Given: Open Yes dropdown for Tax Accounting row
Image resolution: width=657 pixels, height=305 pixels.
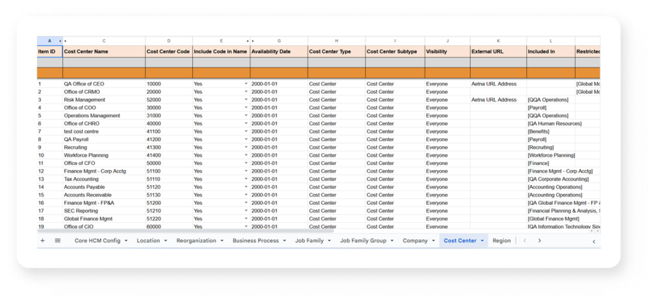Looking at the screenshot, I should pyautogui.click(x=246, y=179).
